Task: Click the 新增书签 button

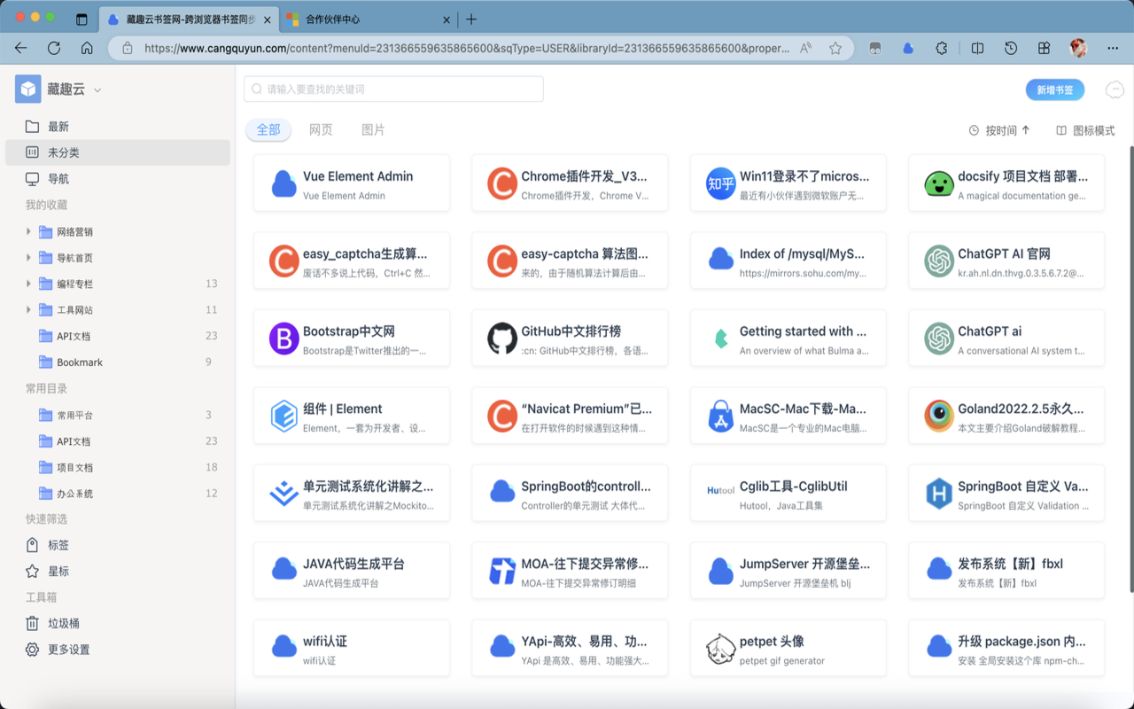Action: [x=1054, y=90]
